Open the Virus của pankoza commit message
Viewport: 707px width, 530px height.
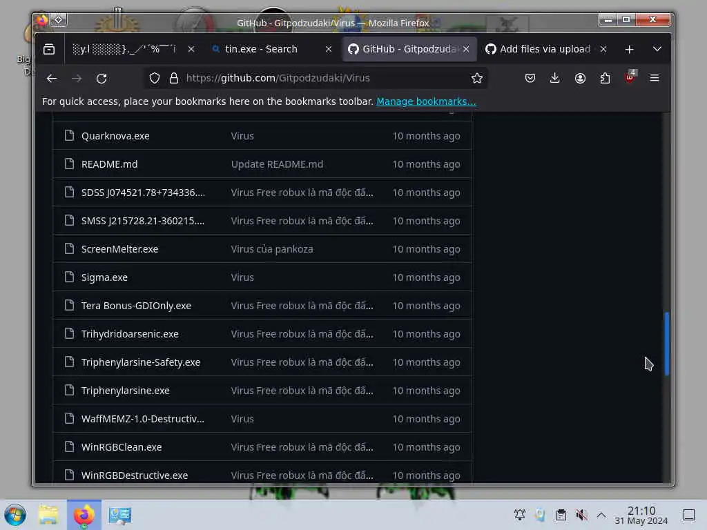point(272,249)
